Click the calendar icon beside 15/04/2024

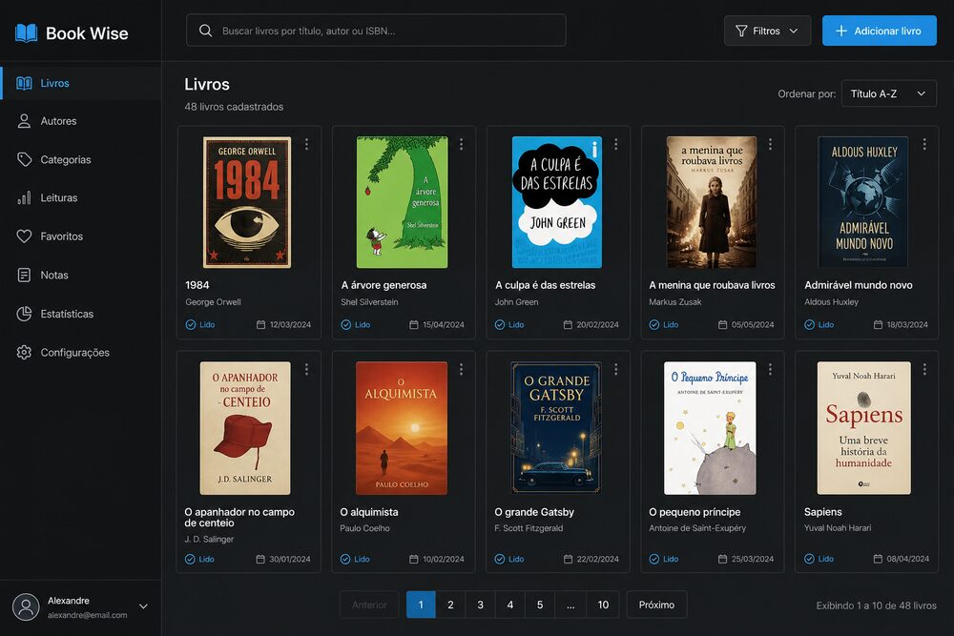coord(414,325)
